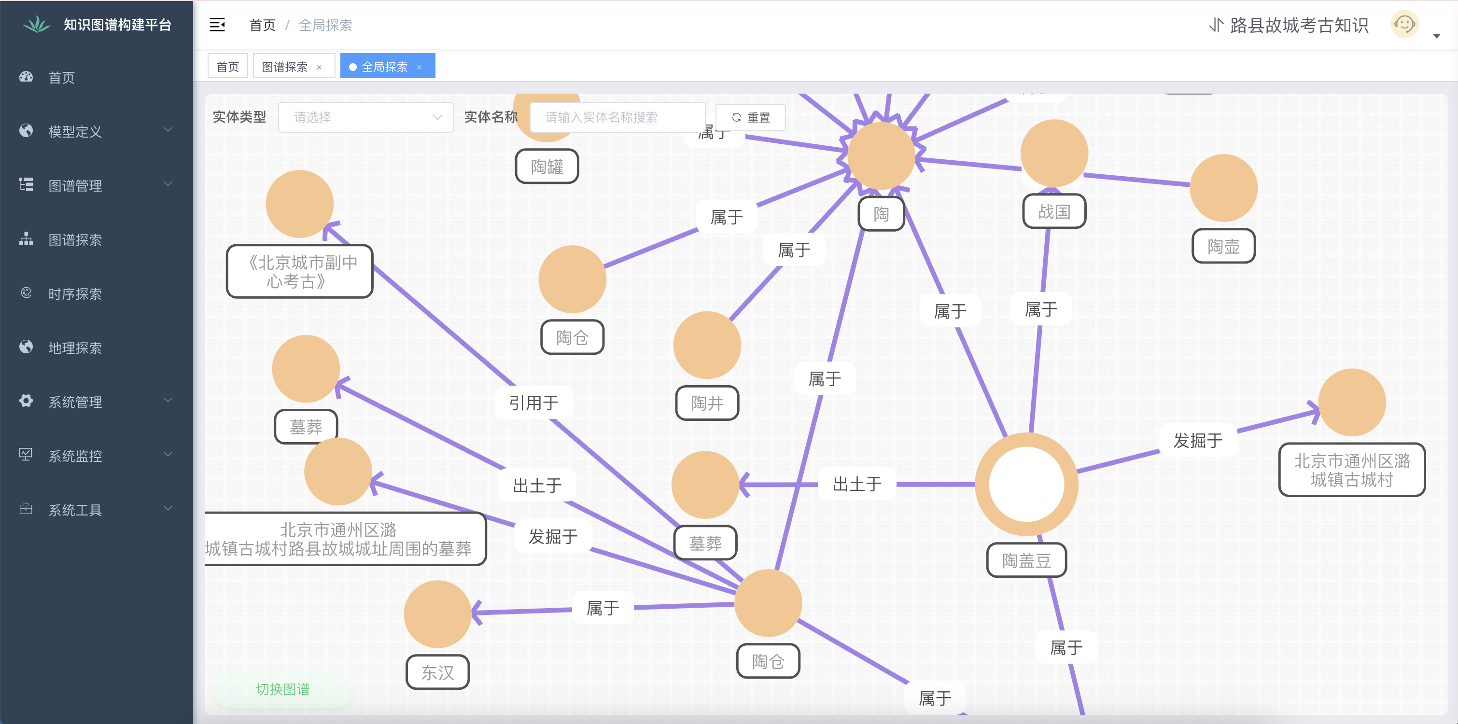1458x724 pixels.
Task: Open the 实体类型 select dropdown
Action: coord(365,117)
